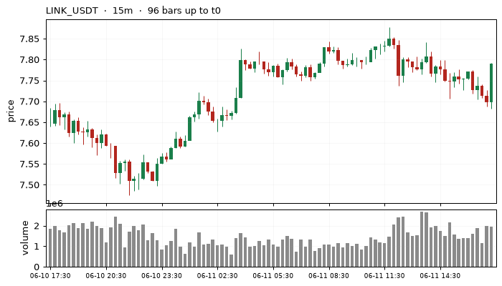Screen dimensions: 502x286
Task: Select the 06-11 08:30 time label
Action: 328,275
